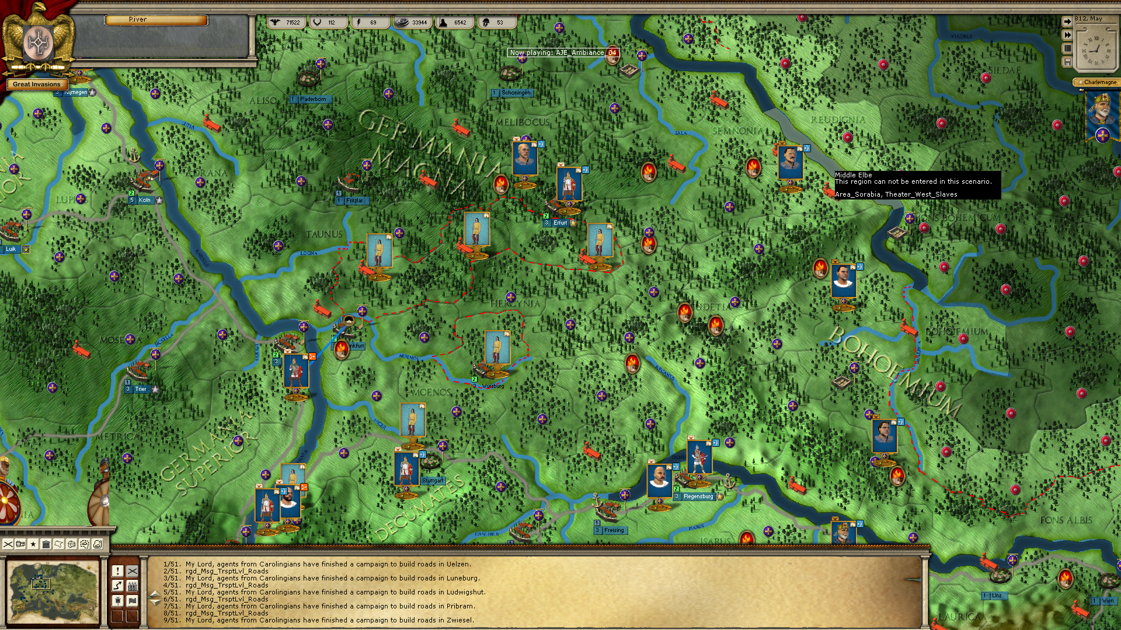Select the armored unit above Regensburg

coord(699,457)
